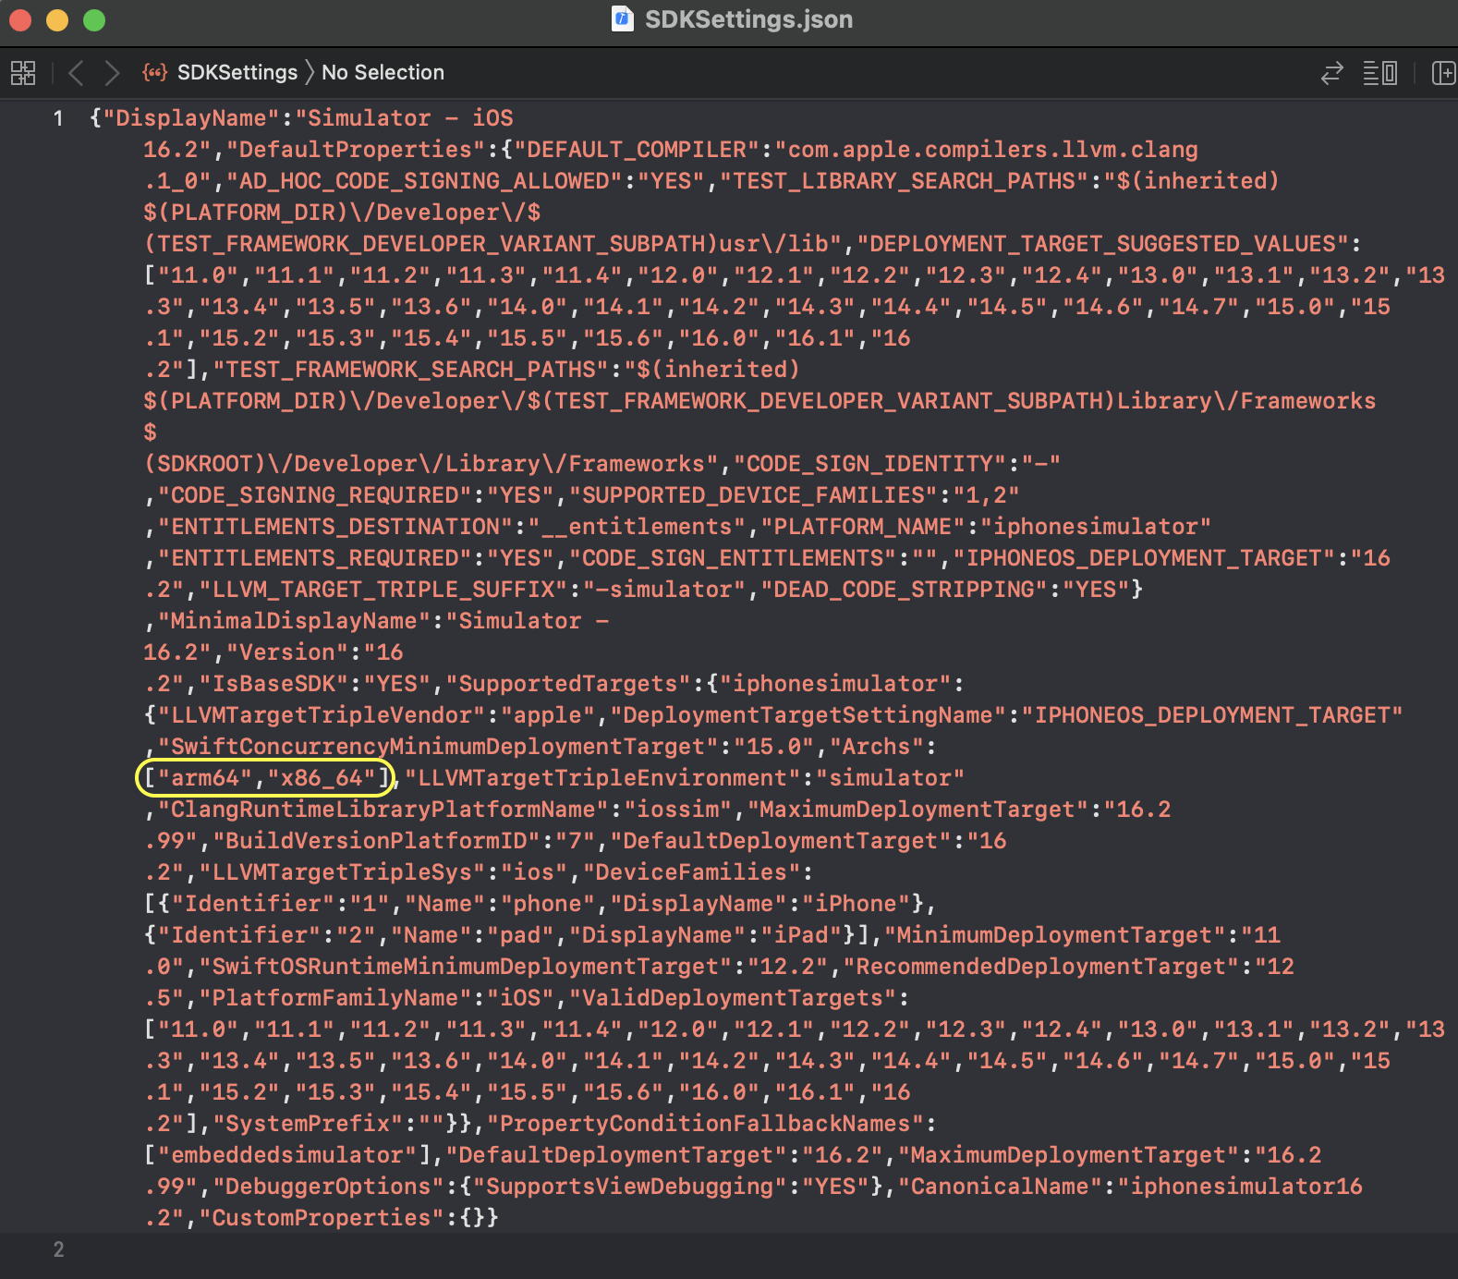This screenshot has height=1279, width=1458.
Task: Click the SDKSettings breadcrumb item
Action: click(x=237, y=72)
